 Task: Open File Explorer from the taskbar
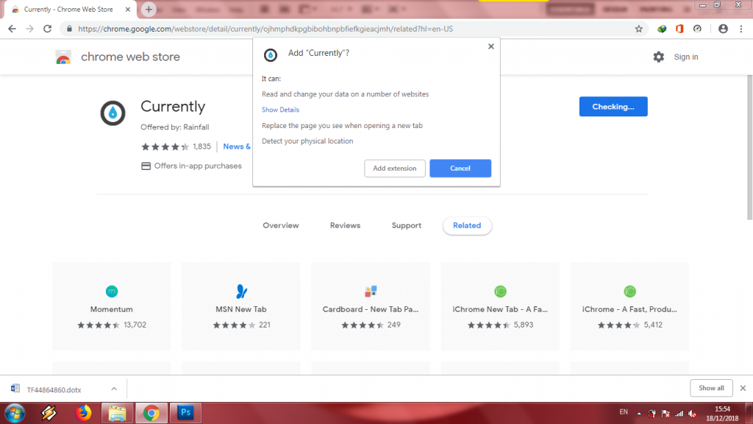[117, 413]
